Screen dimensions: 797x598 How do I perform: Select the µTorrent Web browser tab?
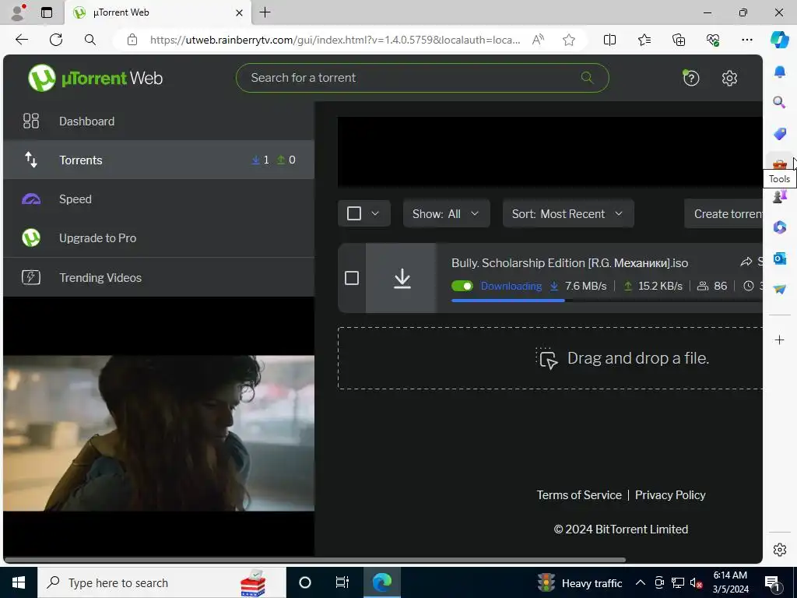157,12
